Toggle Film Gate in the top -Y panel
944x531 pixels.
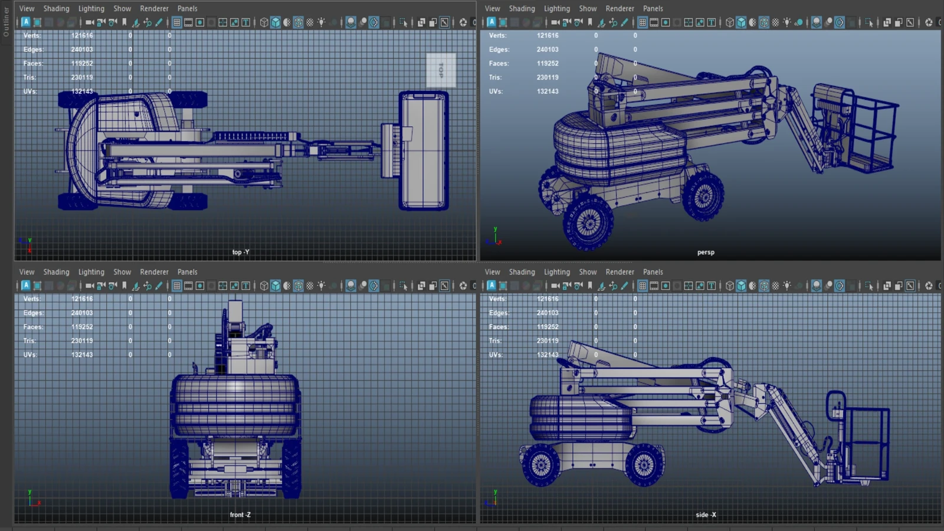(188, 22)
